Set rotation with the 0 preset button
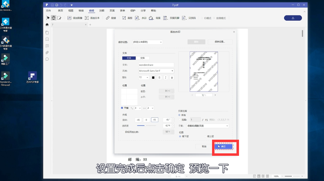 (146, 120)
